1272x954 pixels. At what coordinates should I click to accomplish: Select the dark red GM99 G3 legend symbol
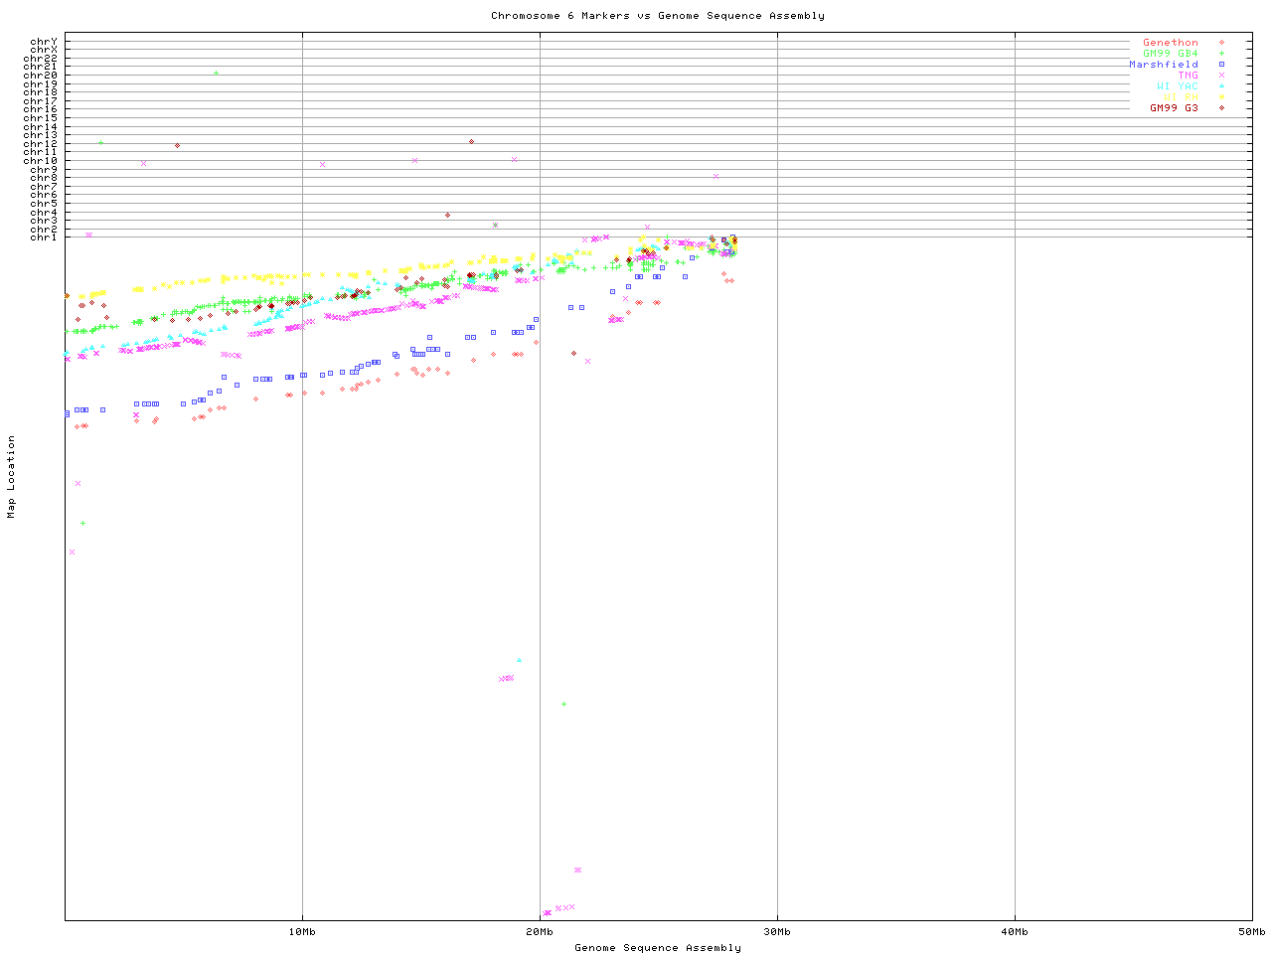1221,108
